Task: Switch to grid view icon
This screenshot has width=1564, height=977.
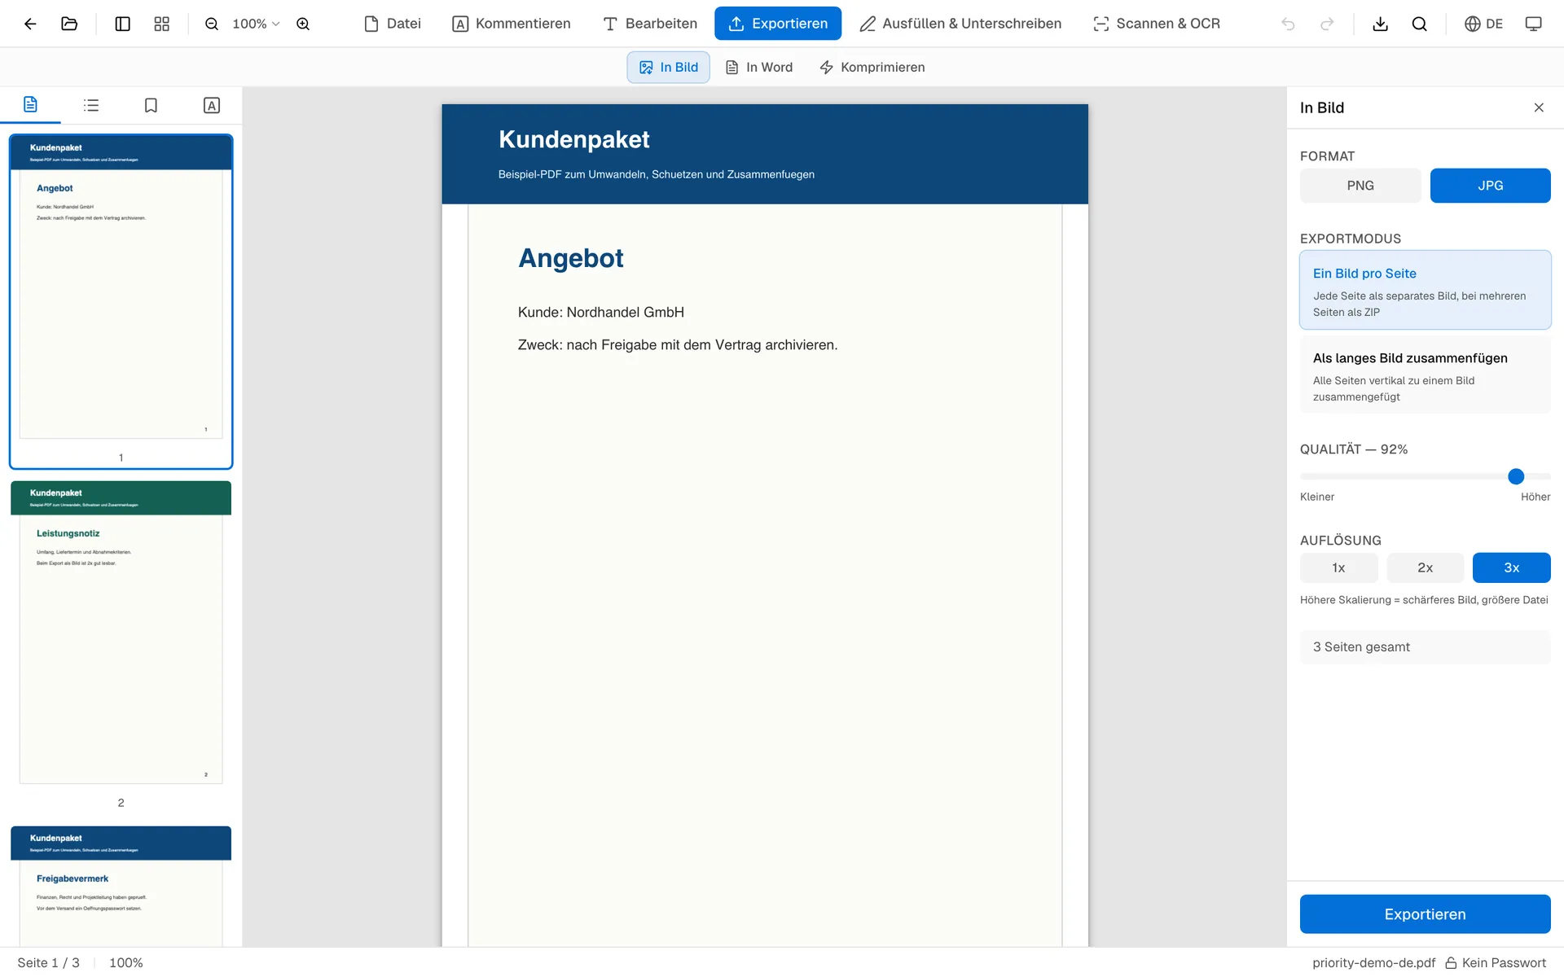Action: 162,24
